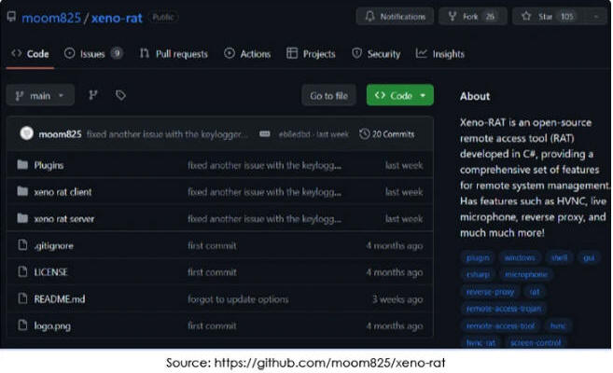Click file icon beside .gitignore
Image resolution: width=613 pixels, height=373 pixels.
point(22,245)
